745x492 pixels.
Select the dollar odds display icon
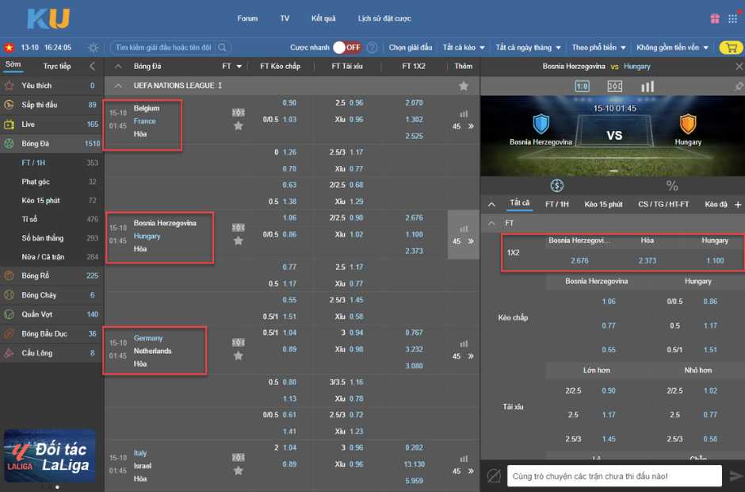click(x=557, y=186)
